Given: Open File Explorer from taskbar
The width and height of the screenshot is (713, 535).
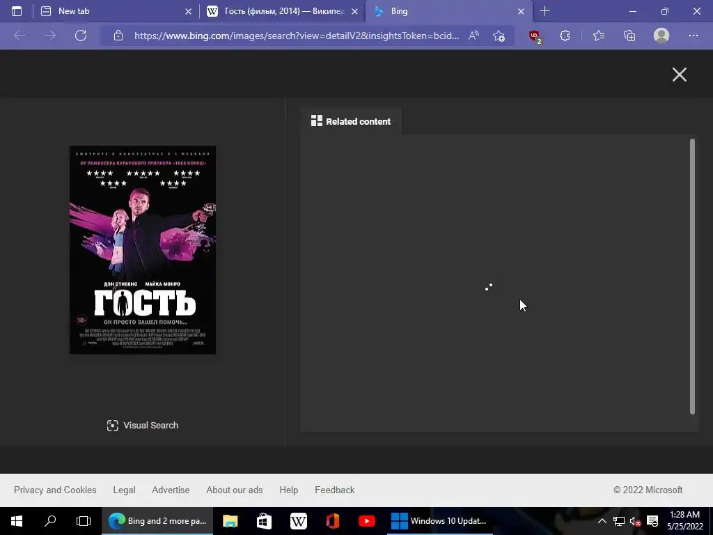Looking at the screenshot, I should [230, 521].
